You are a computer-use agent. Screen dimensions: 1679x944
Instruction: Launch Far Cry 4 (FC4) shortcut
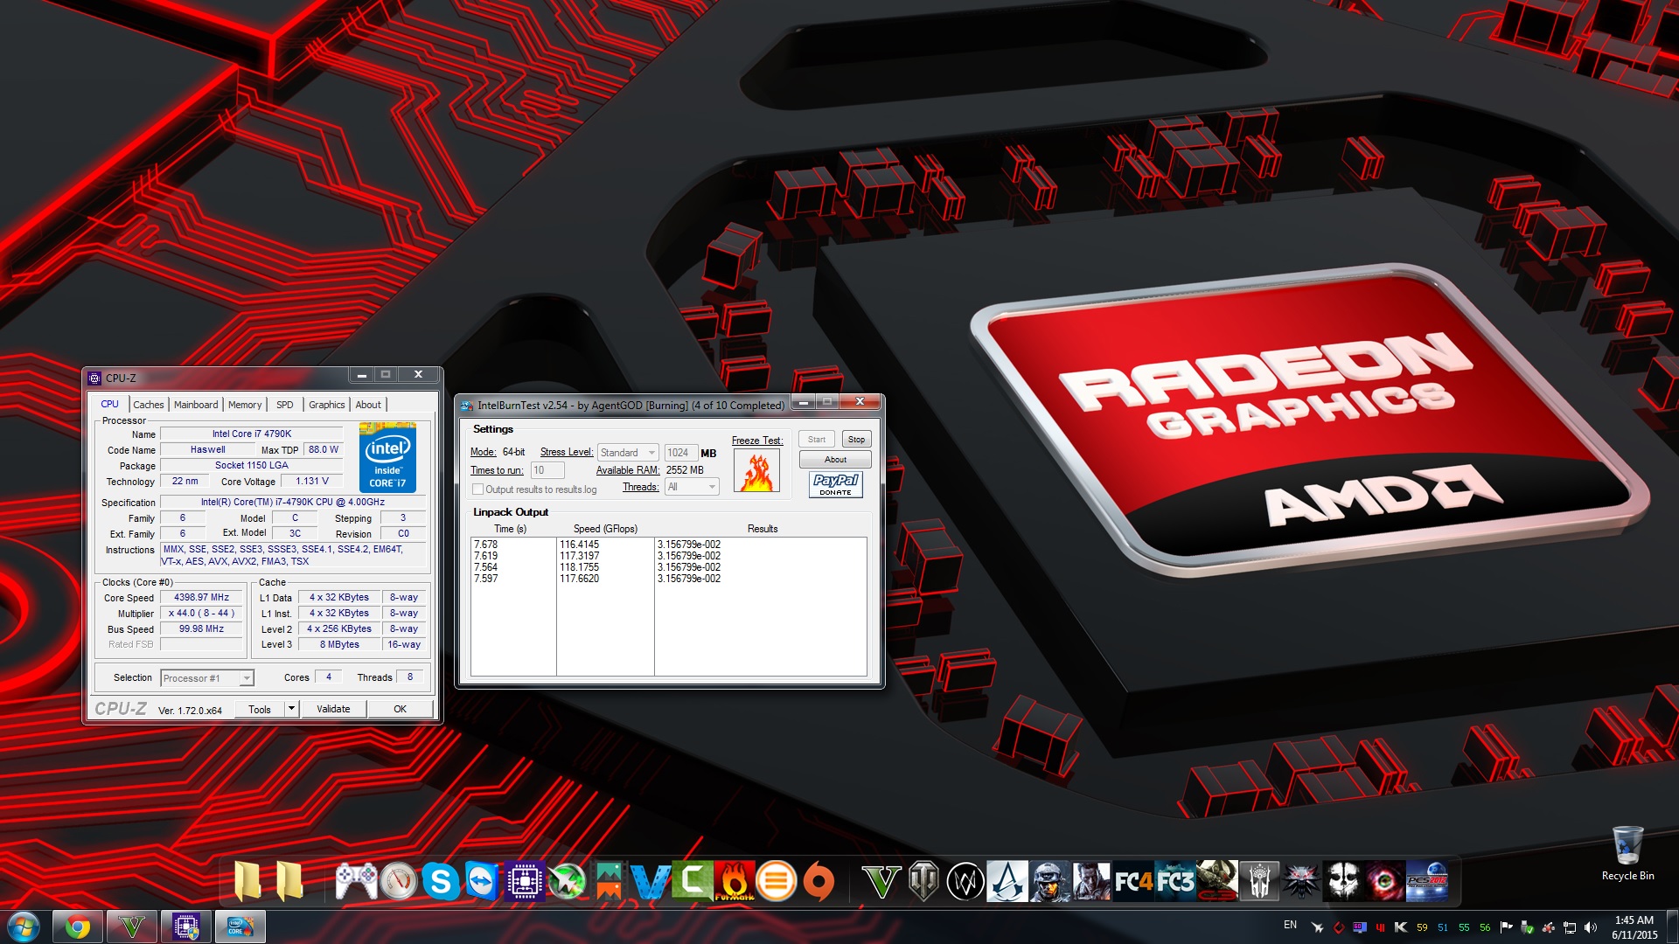coord(1133,881)
